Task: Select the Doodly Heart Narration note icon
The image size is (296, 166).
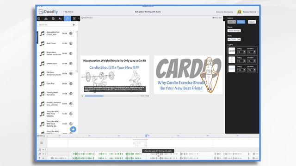Action: pyautogui.click(x=42, y=94)
